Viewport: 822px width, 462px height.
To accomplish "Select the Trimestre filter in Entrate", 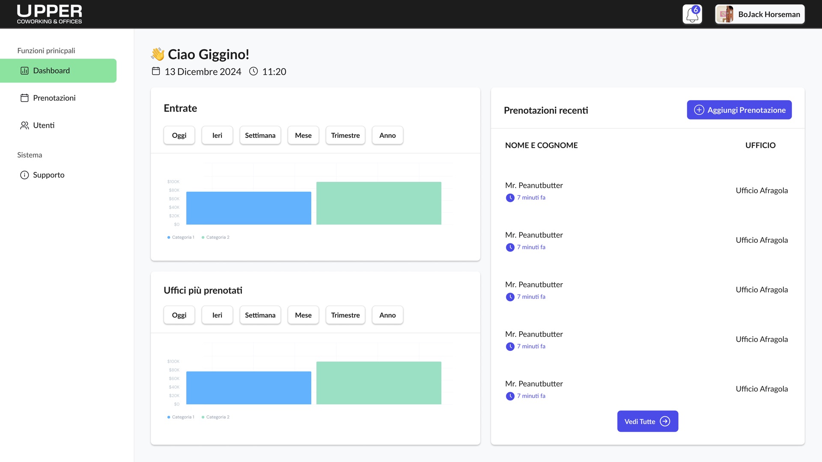I will 345,135.
